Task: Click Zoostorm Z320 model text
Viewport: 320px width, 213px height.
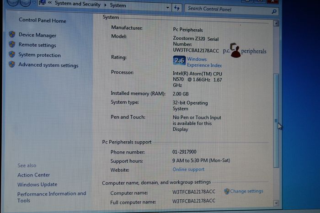Action: pyautogui.click(x=189, y=38)
